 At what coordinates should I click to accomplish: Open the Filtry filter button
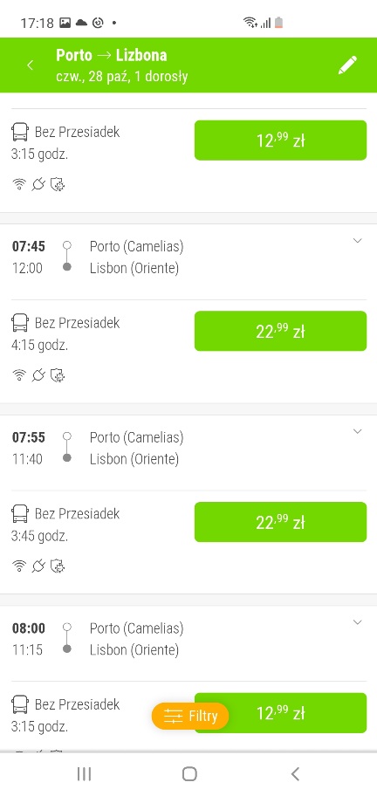click(190, 717)
